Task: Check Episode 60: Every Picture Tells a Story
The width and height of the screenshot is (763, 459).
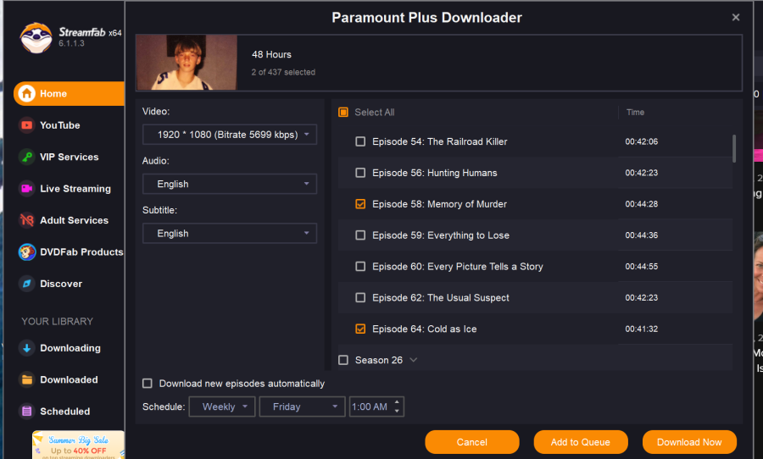Action: pos(360,267)
